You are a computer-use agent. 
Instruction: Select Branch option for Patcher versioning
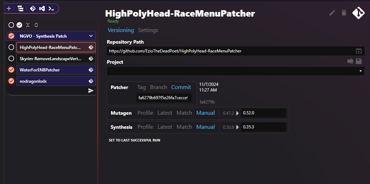(159, 87)
